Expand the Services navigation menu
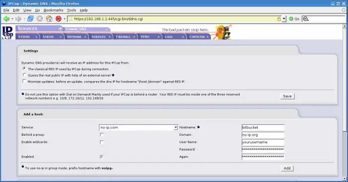 point(101,37)
